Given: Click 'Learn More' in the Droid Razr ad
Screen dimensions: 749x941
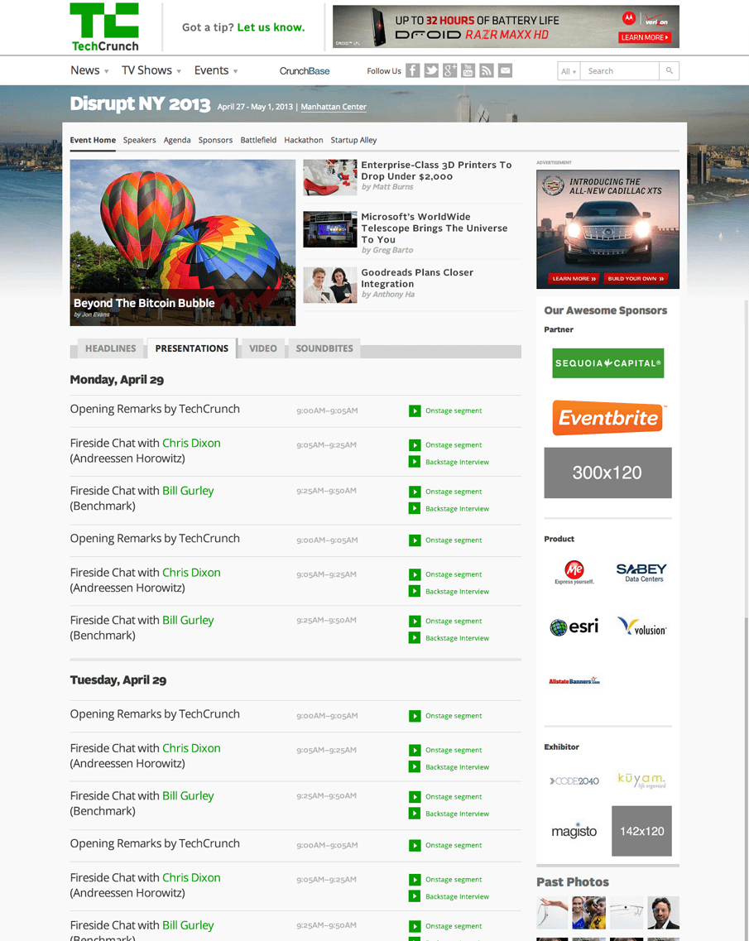Looking at the screenshot, I should pyautogui.click(x=645, y=37).
